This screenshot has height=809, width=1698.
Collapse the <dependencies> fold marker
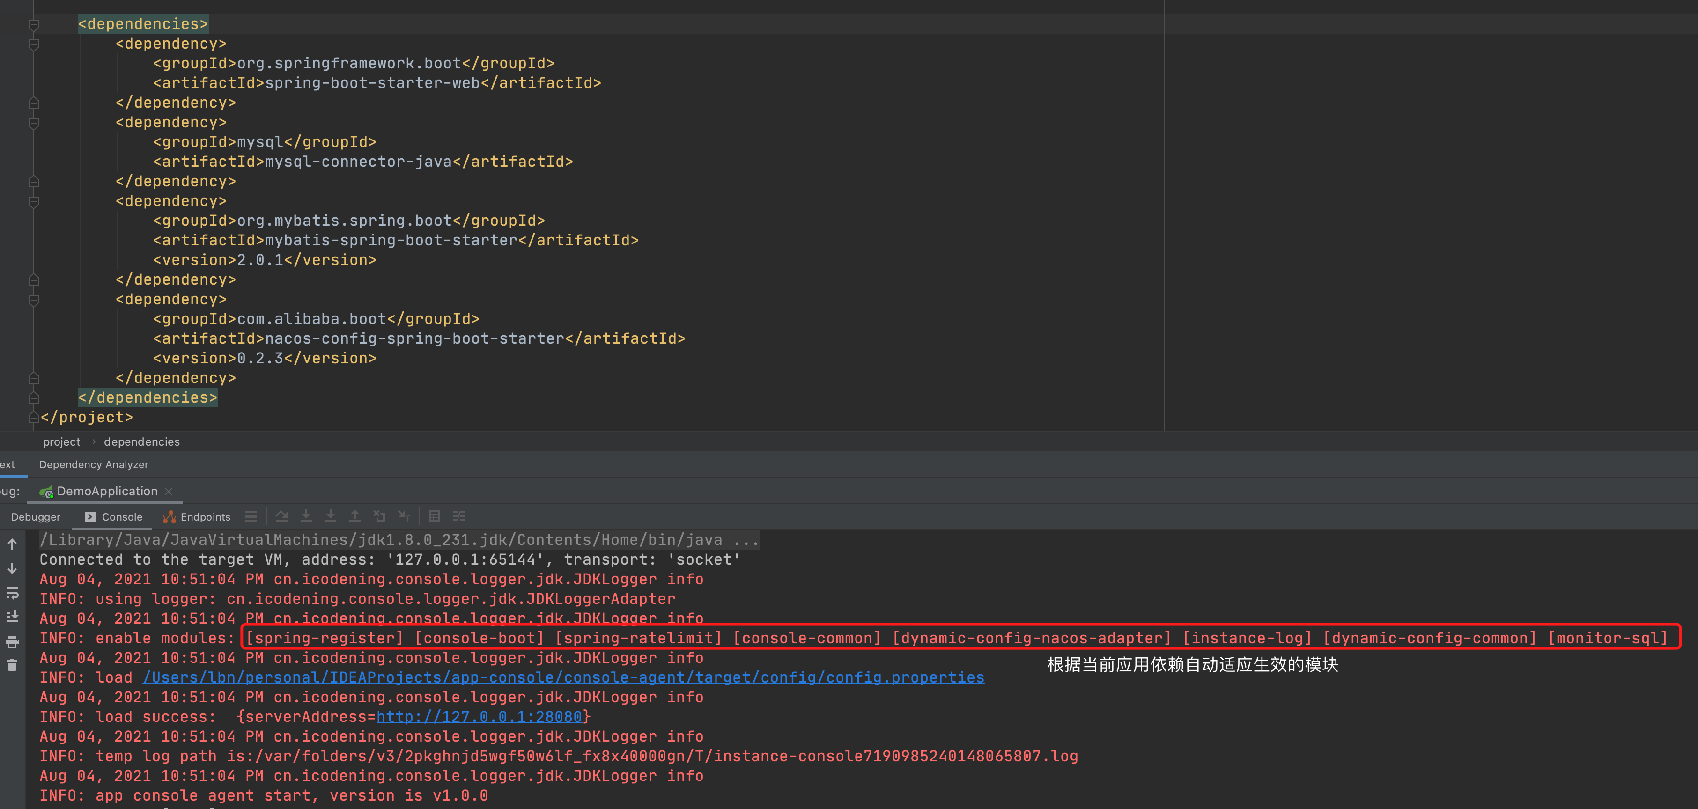pos(34,24)
